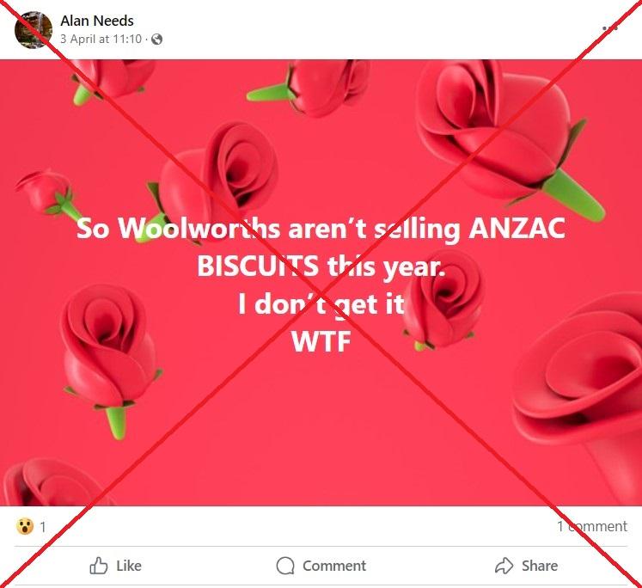Click the Share arrow icon
Screen dimensions: 642x588
coord(504,566)
